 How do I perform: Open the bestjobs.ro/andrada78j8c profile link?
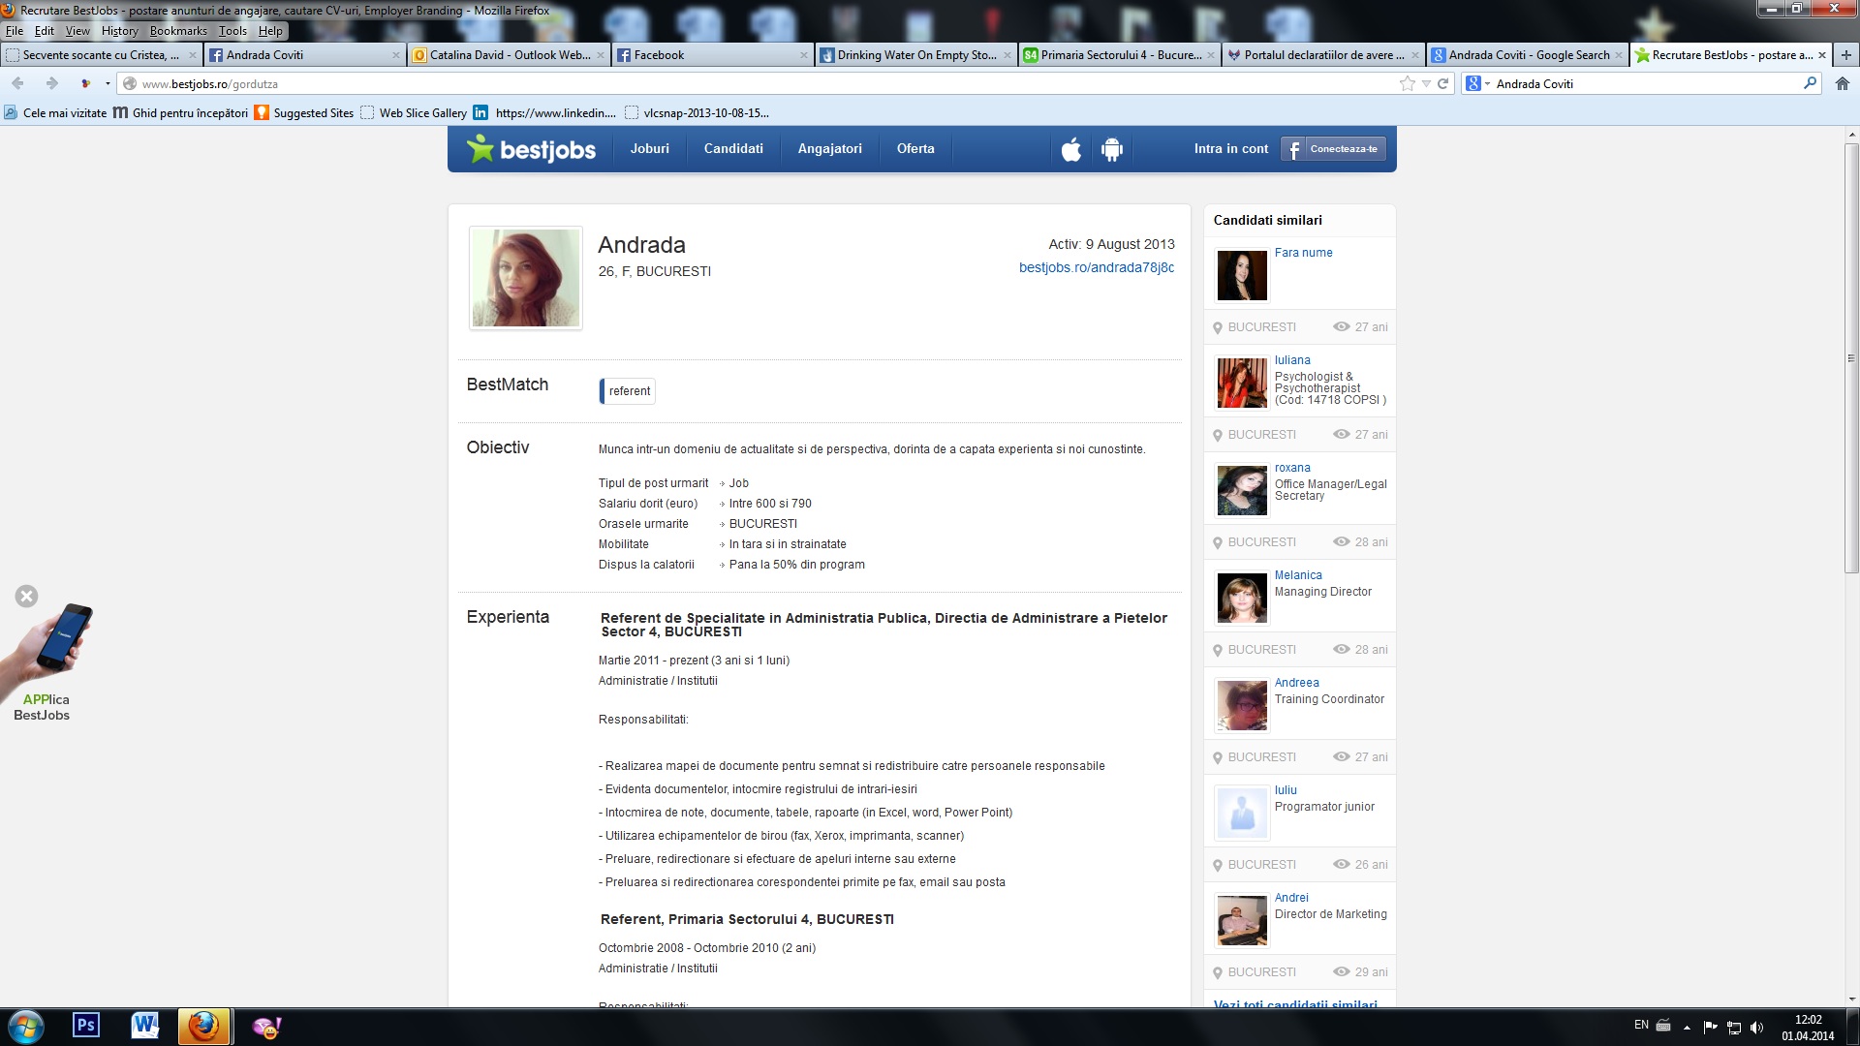[x=1096, y=267]
